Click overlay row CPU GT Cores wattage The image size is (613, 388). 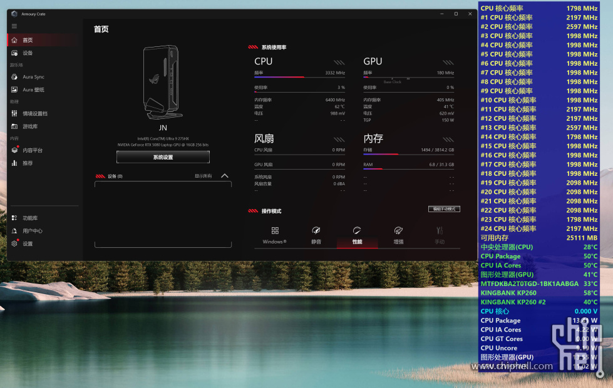click(538, 339)
